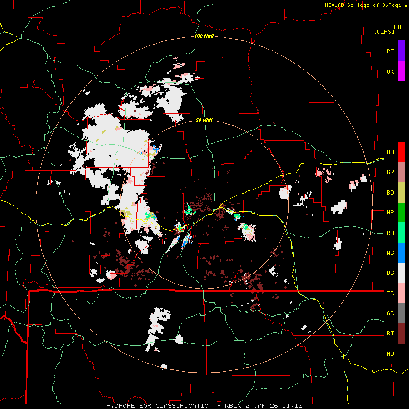The height and width of the screenshot is (409, 409).
Task: Click the 100 NMI range ring label
Action: point(204,36)
